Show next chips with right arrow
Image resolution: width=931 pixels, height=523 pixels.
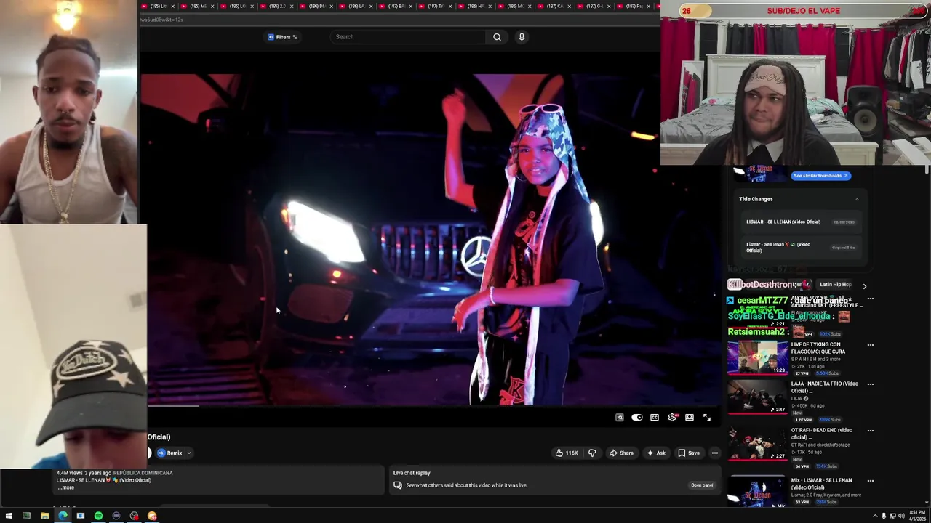[x=864, y=285]
